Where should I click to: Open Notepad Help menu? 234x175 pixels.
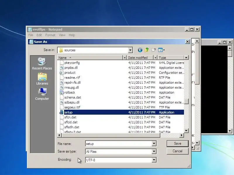coord(72,35)
